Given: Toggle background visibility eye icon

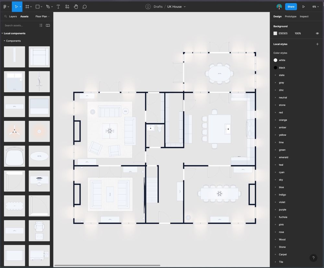Looking at the screenshot, I should pos(318,33).
